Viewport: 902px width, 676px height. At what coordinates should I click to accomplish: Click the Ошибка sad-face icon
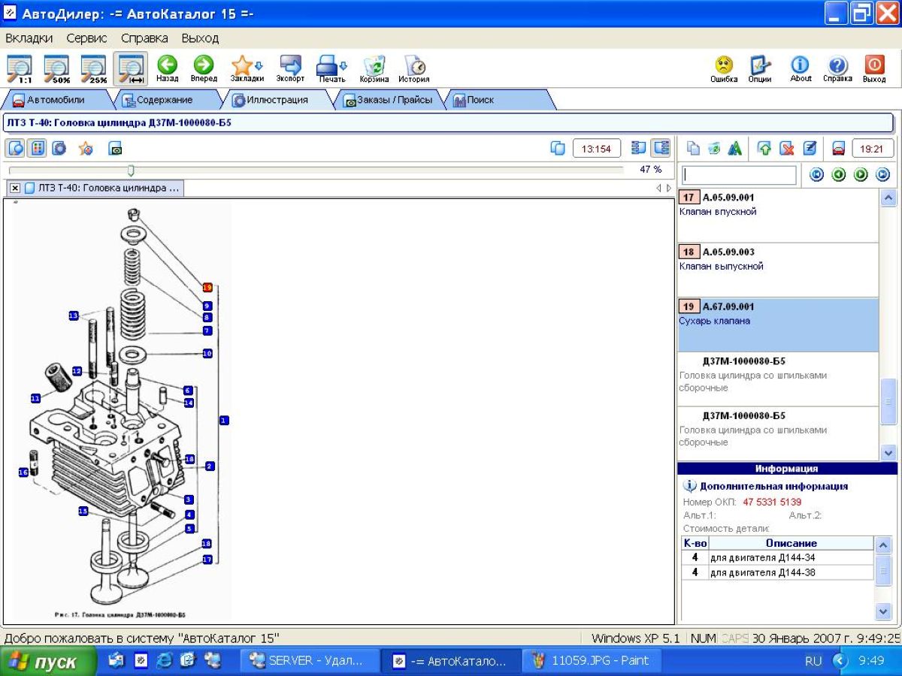pyautogui.click(x=724, y=65)
